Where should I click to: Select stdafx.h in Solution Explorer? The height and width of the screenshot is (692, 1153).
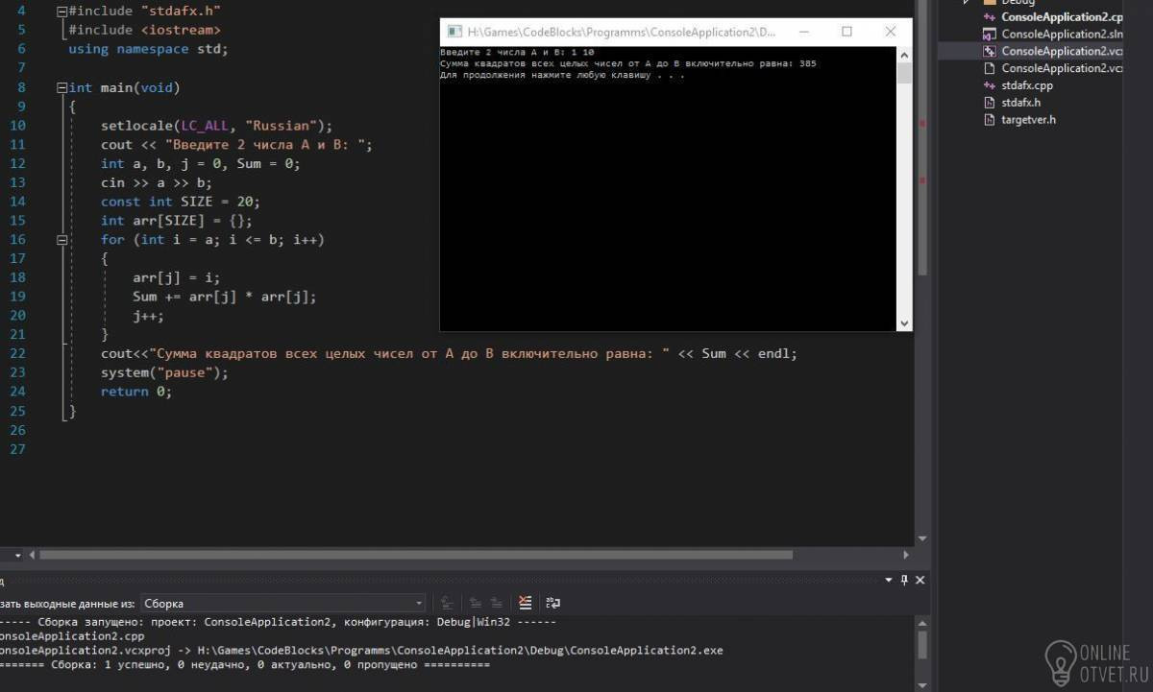point(1020,103)
